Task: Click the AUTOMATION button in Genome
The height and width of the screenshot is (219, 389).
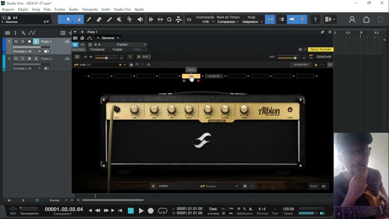Action: (301, 65)
